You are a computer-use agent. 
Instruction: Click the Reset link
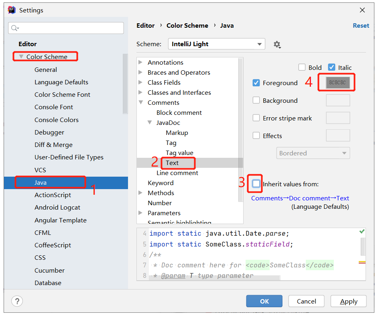click(x=361, y=25)
